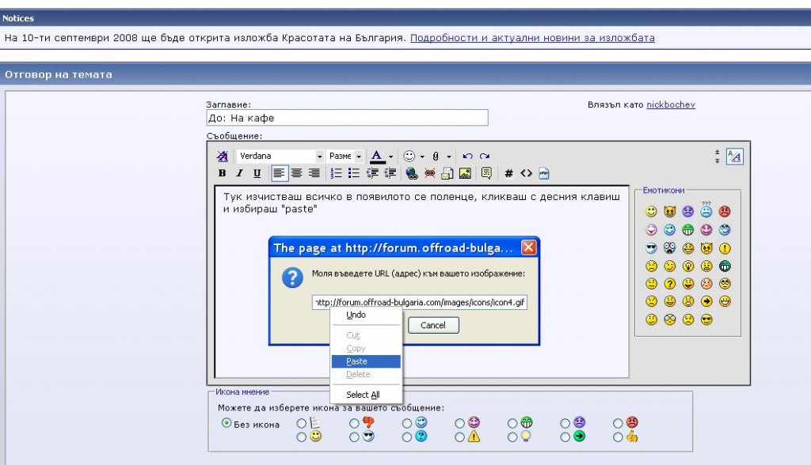Choose Delete in the context menu
811x465 pixels.
click(366, 374)
